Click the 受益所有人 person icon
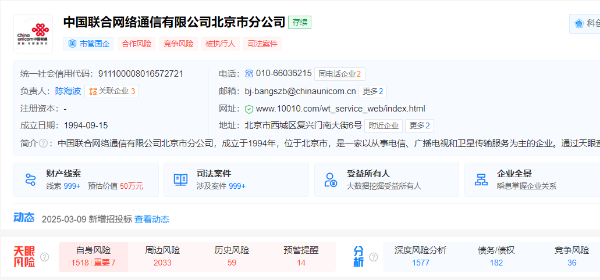Image resolution: width=600 pixels, height=280 pixels. click(x=330, y=180)
